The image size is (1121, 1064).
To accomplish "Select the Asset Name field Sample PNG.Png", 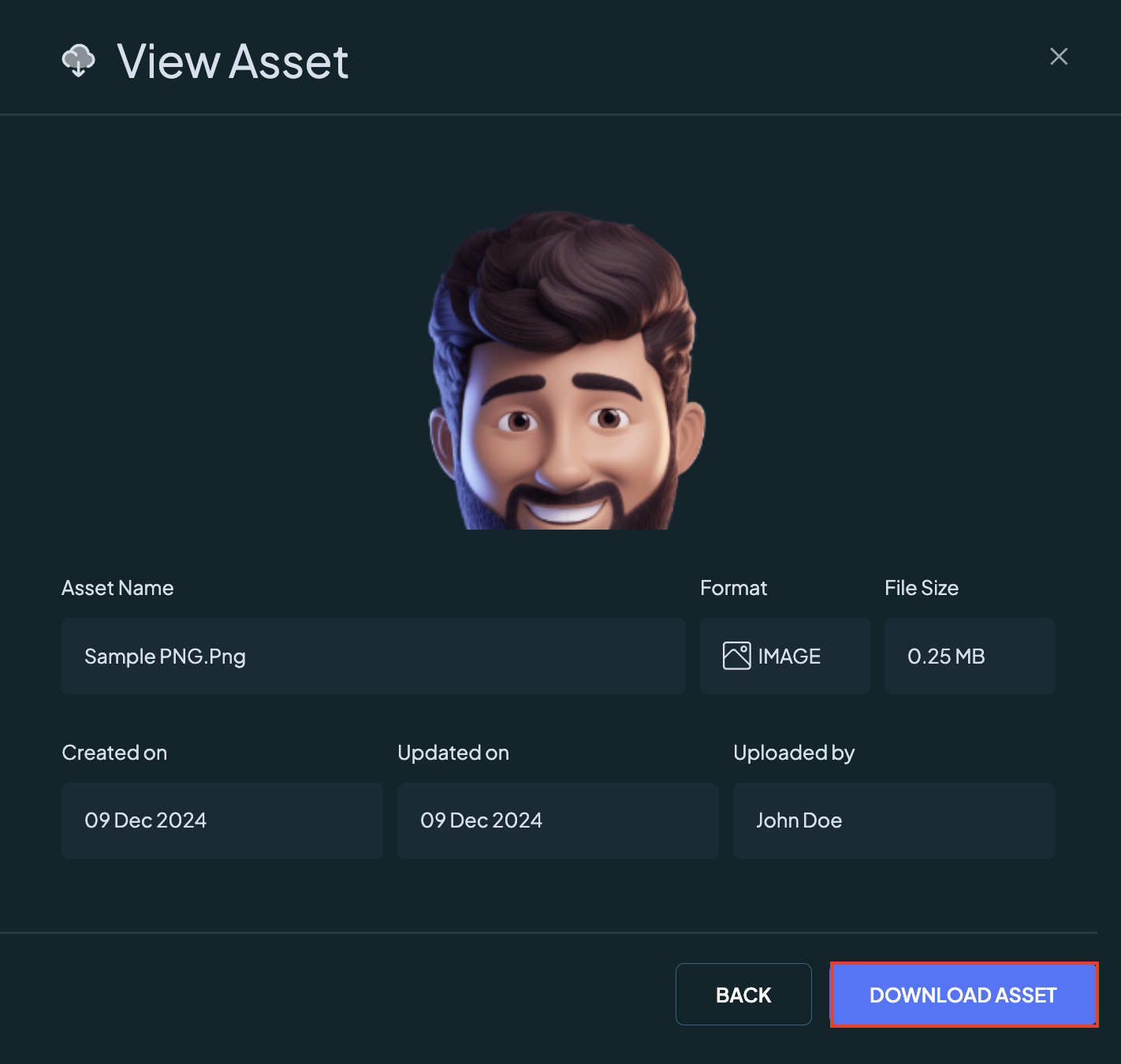I will pyautogui.click(x=374, y=656).
